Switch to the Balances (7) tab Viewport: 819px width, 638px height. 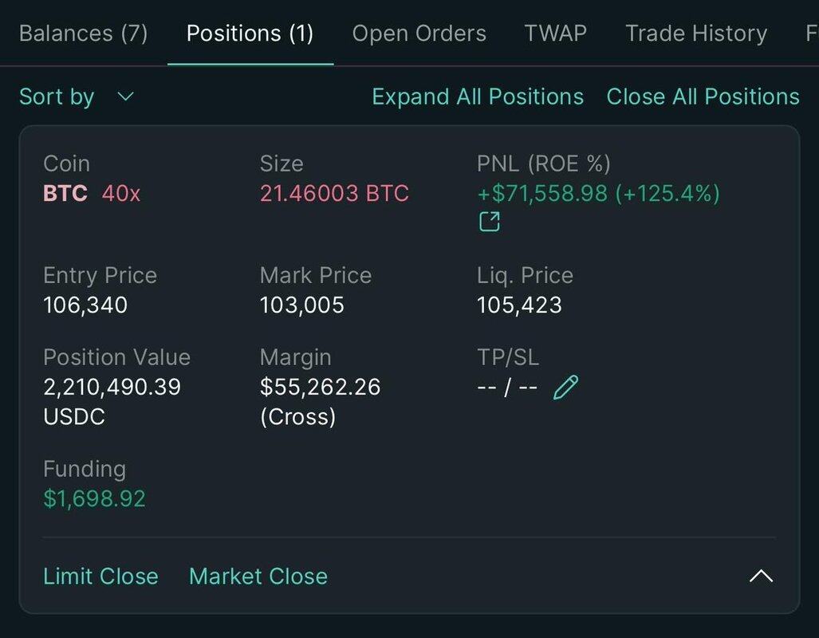click(83, 33)
